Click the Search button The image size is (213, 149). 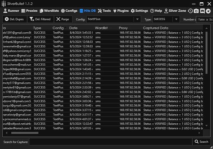coord(201,142)
